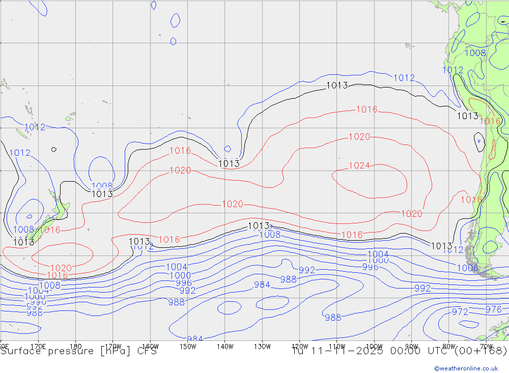Click the 100W longitude axis label

[374, 347]
